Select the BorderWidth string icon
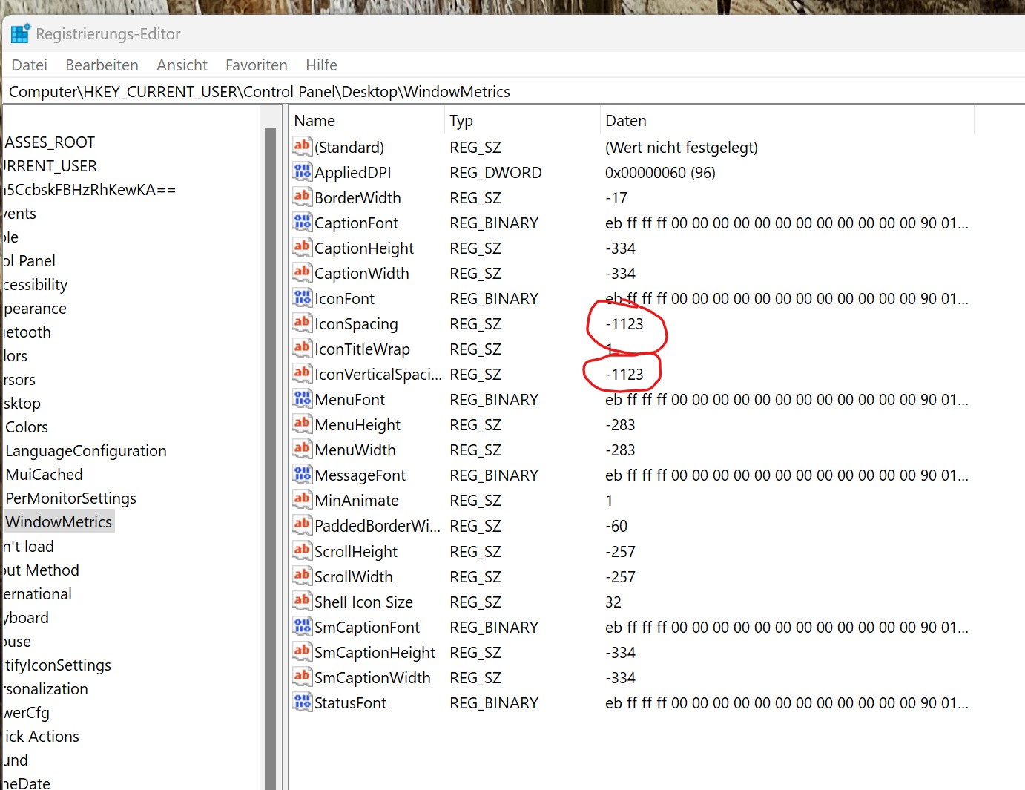 (302, 197)
